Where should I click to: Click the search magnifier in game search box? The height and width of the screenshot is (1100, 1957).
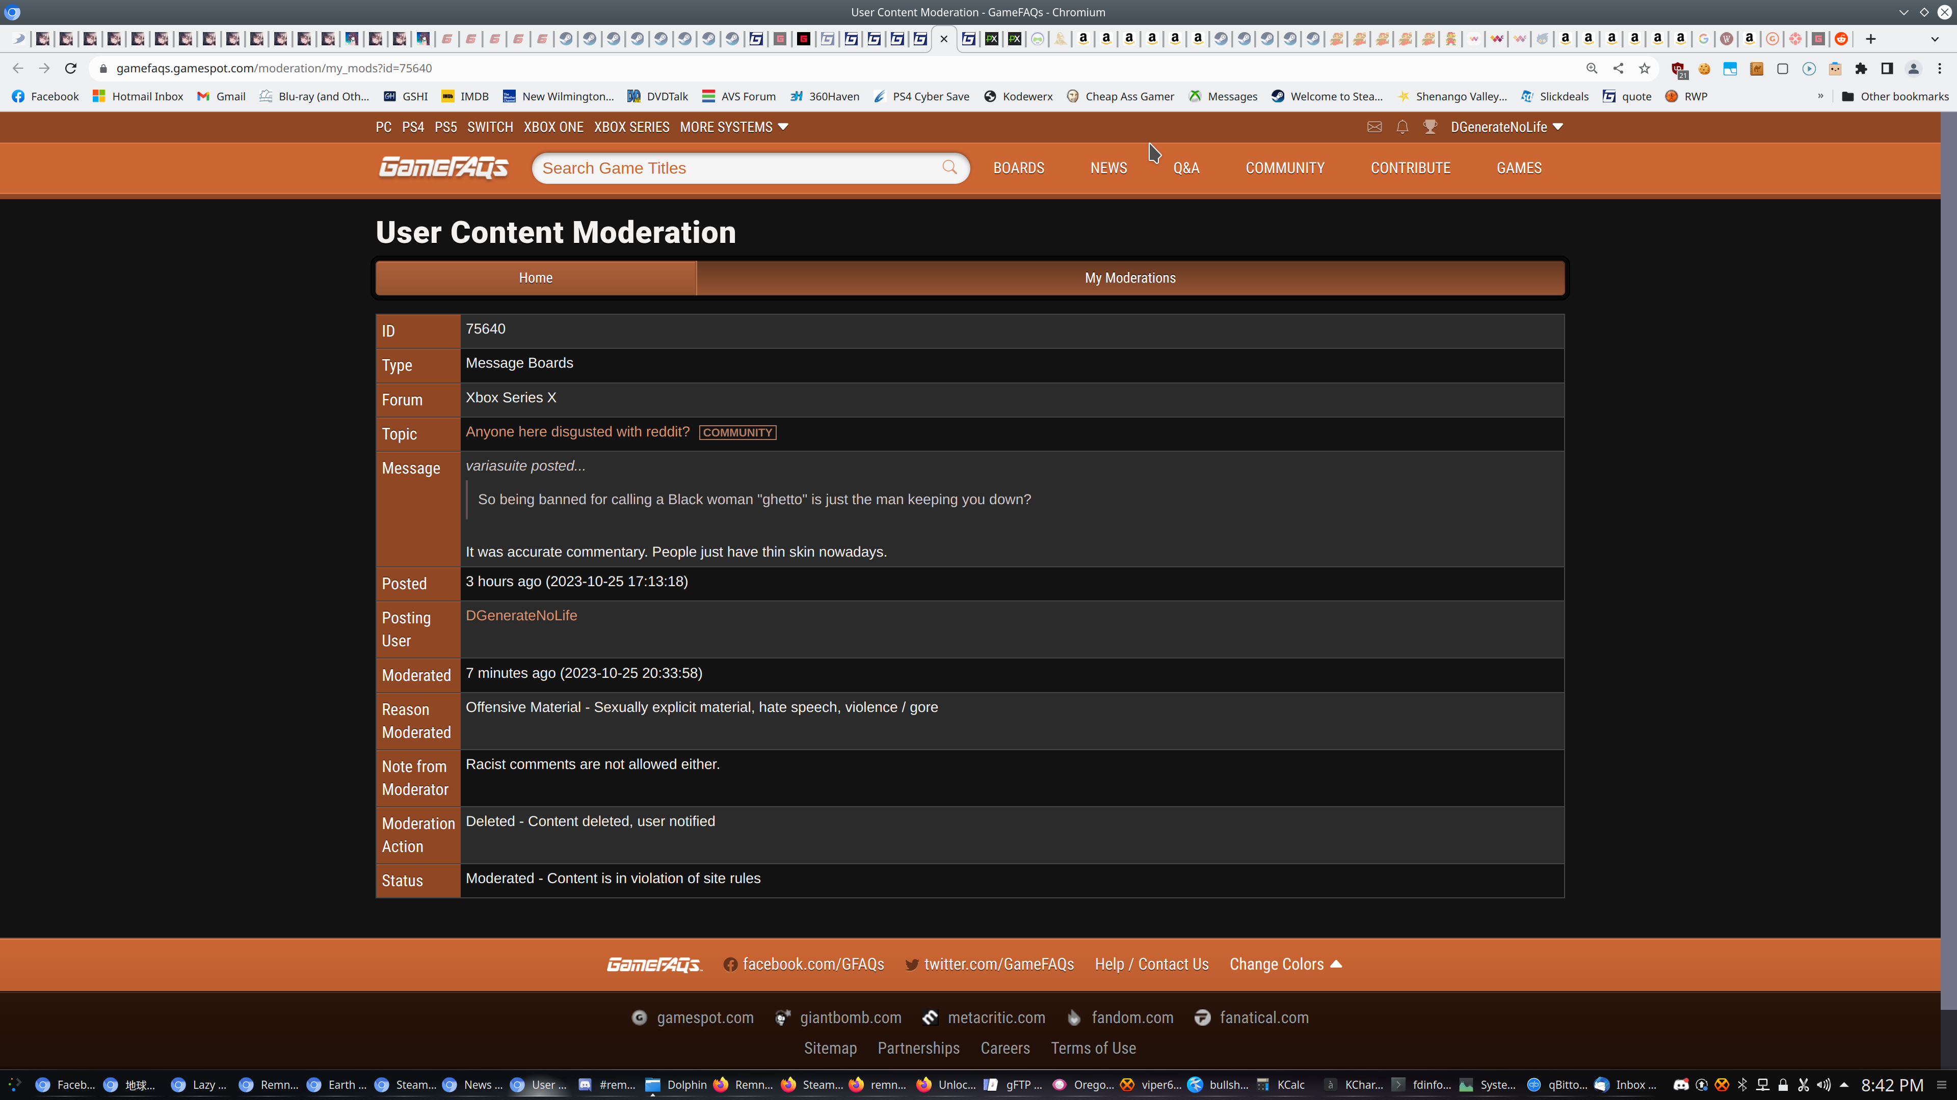click(x=949, y=168)
